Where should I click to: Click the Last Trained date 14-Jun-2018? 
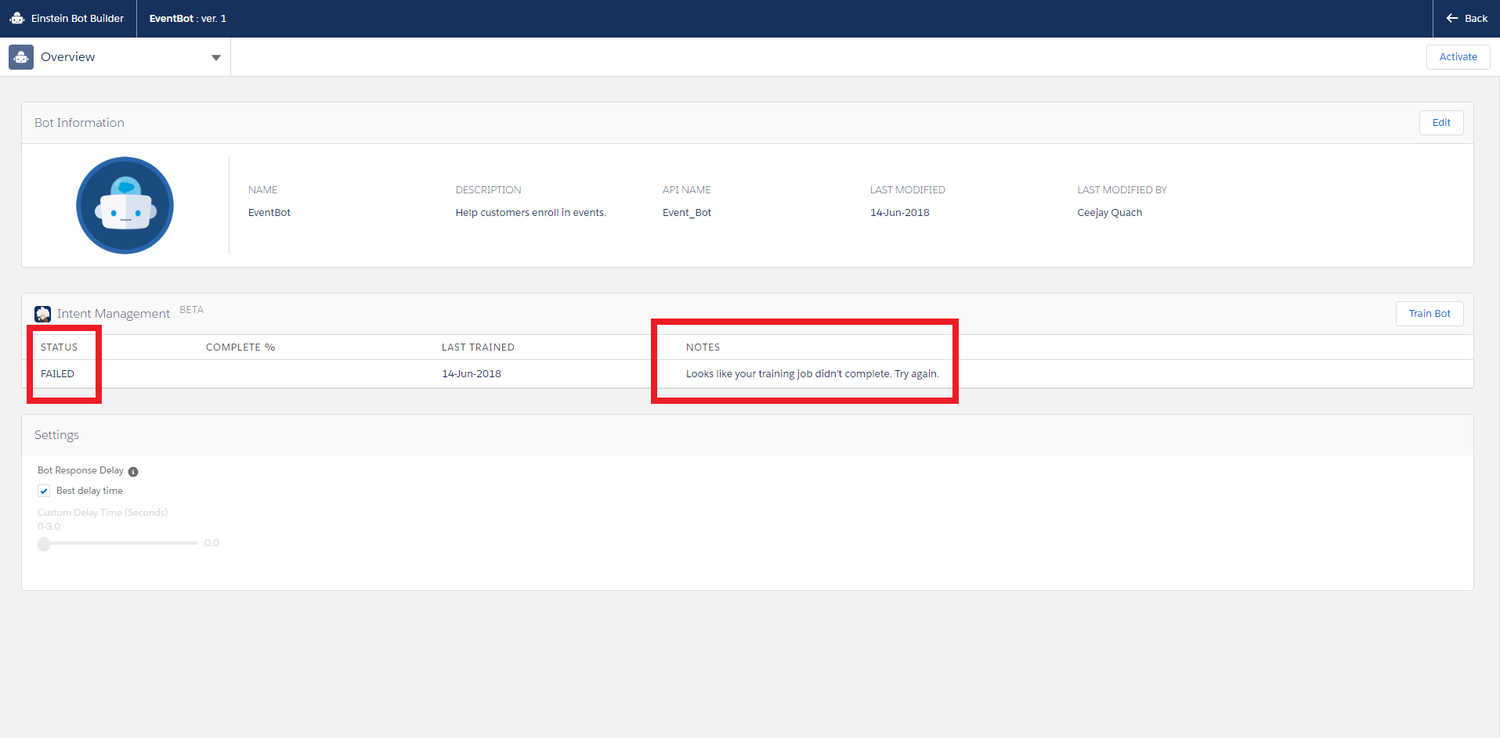tap(472, 374)
